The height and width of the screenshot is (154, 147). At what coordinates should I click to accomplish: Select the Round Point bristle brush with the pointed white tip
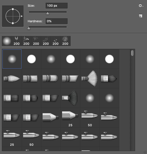click(12, 78)
